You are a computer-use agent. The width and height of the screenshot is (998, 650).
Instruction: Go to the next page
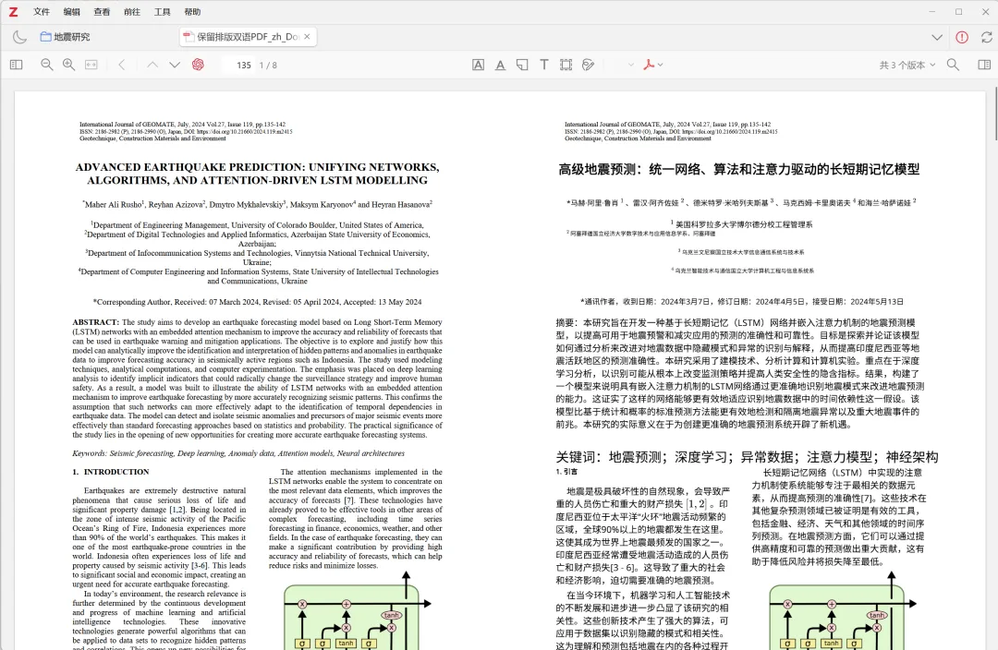point(175,65)
